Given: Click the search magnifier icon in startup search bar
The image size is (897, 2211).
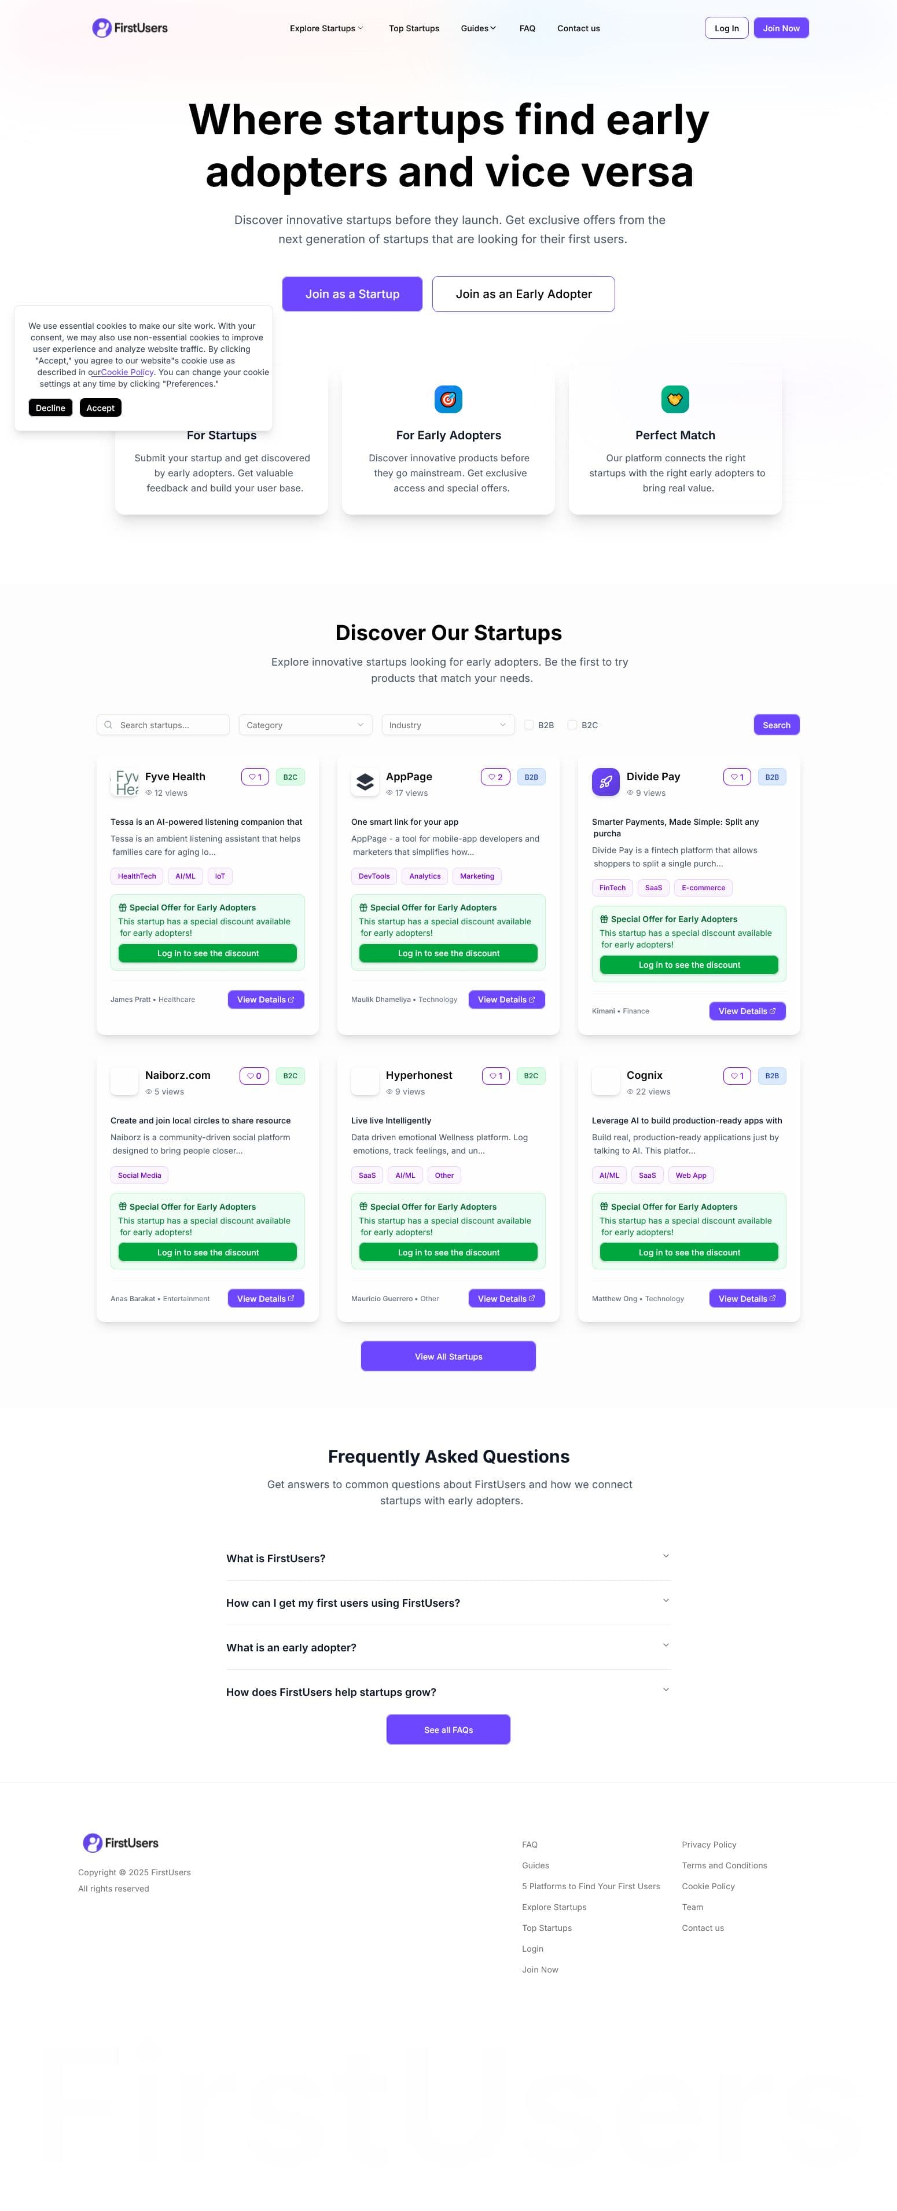Looking at the screenshot, I should (x=109, y=725).
